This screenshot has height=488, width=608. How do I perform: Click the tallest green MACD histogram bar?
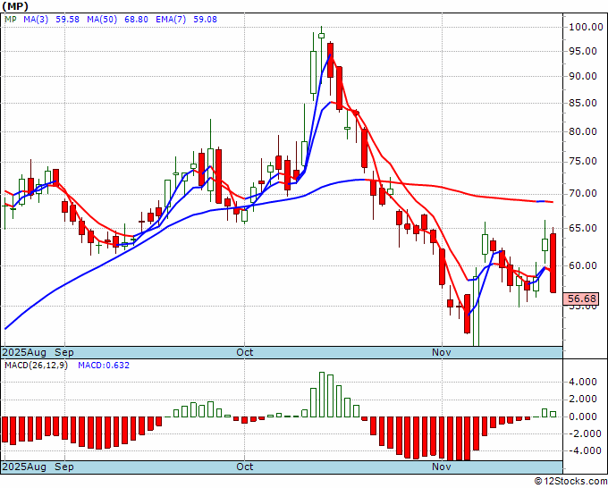click(322, 394)
